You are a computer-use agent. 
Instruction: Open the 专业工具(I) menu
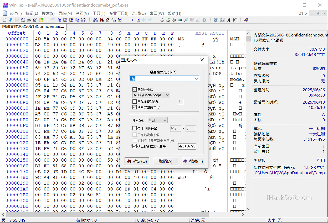(x=119, y=13)
